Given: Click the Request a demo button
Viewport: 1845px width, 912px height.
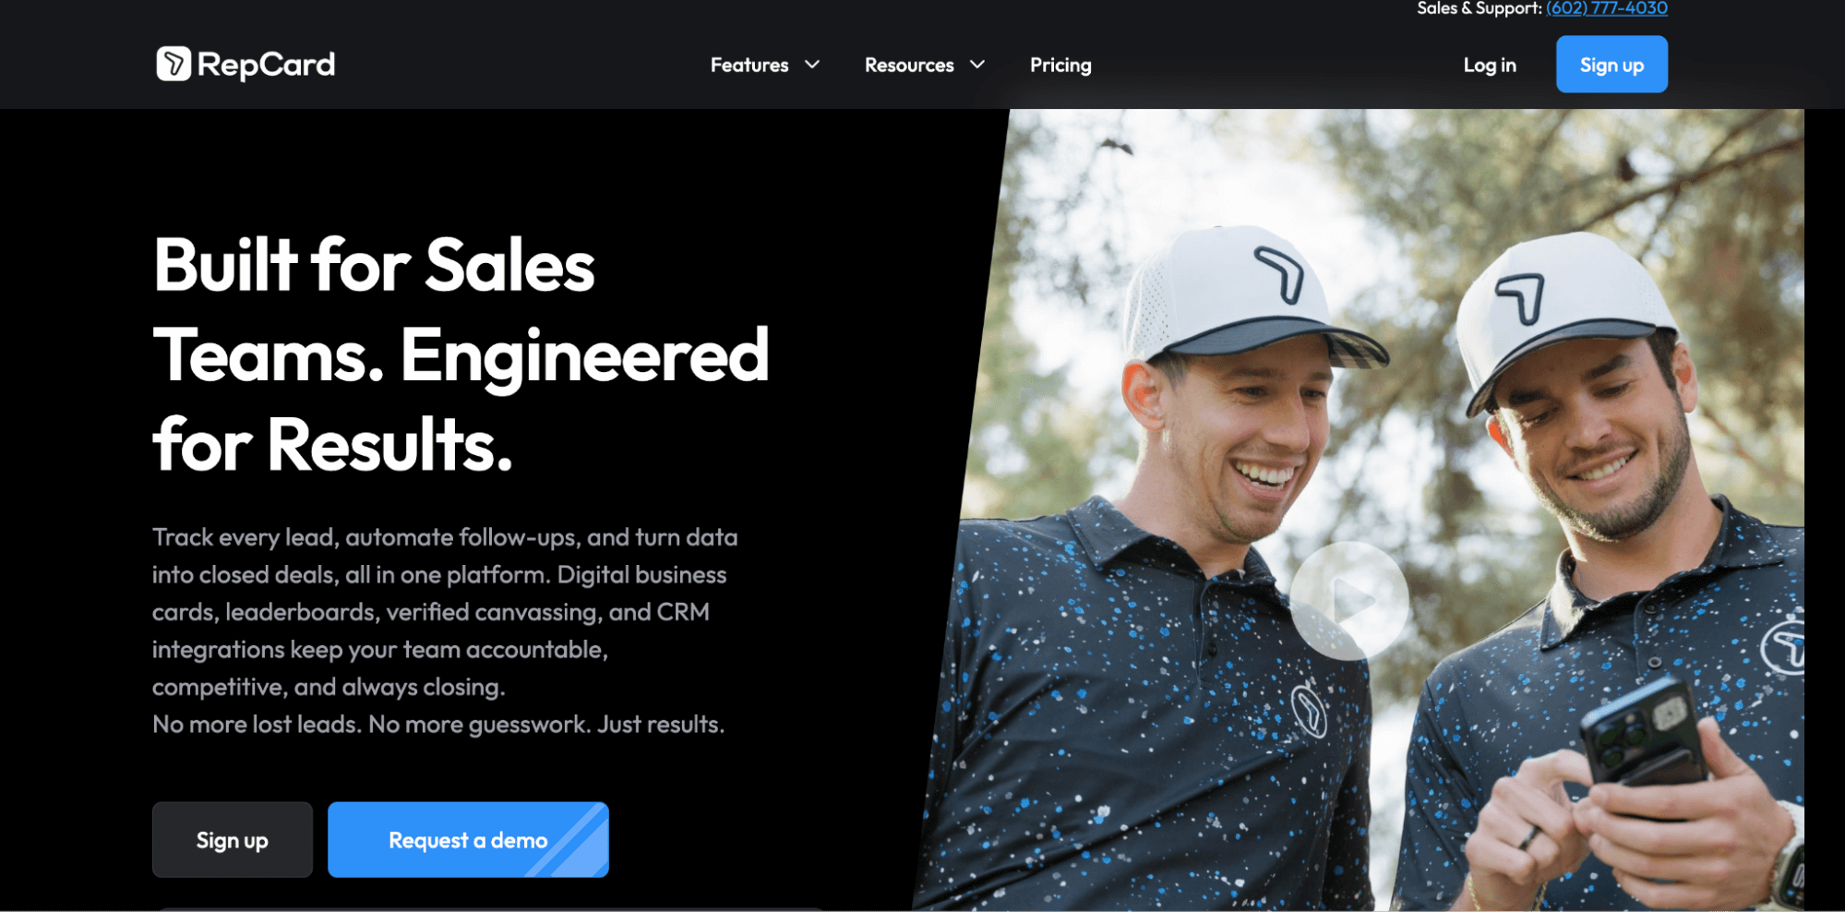Looking at the screenshot, I should click(x=468, y=839).
